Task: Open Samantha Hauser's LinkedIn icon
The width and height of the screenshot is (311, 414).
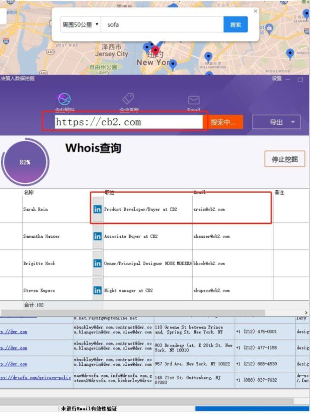Action: [x=98, y=236]
